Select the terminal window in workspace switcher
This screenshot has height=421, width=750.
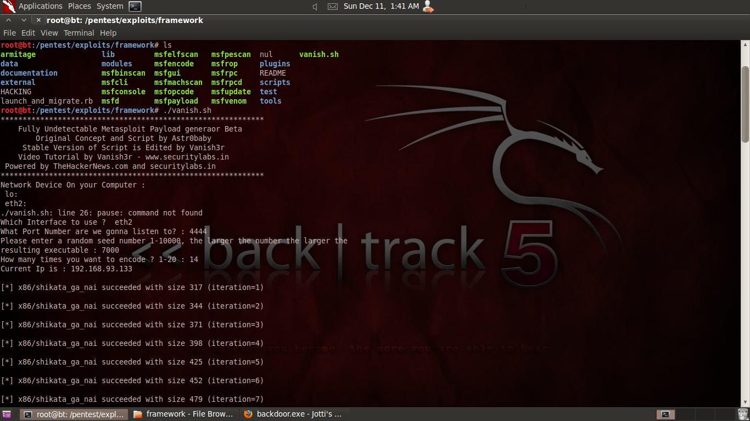[x=665, y=414]
